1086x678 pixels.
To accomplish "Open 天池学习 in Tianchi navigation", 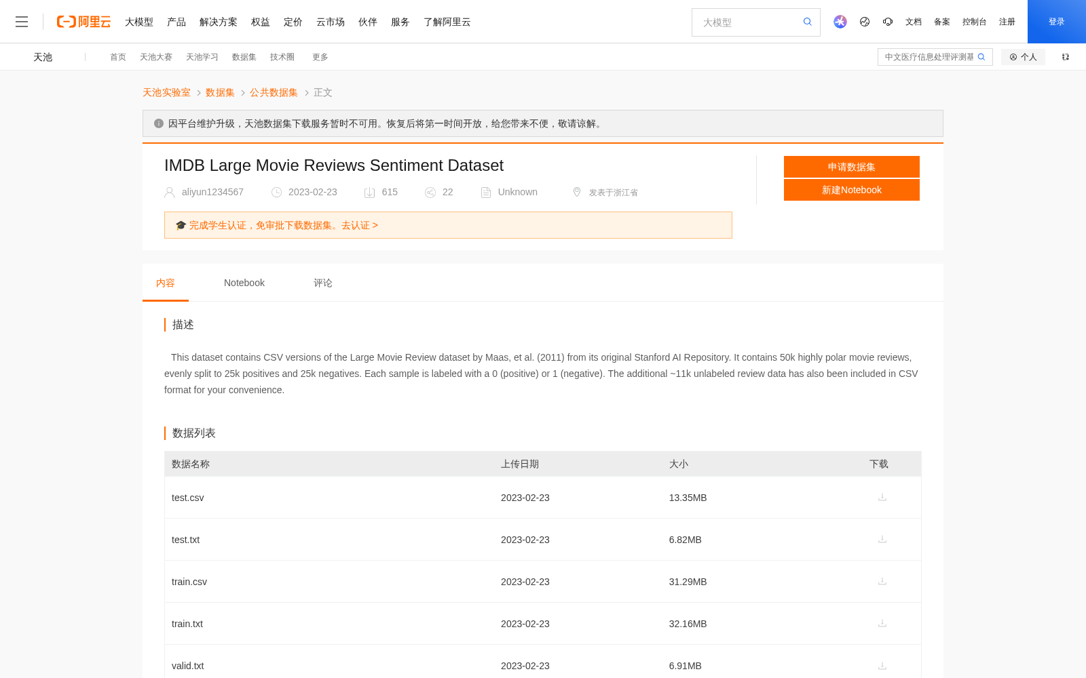I will [202, 57].
